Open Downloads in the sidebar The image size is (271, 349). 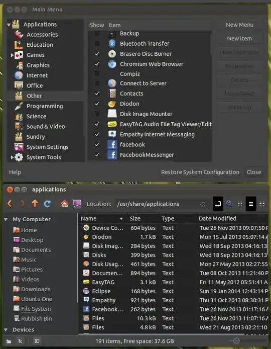tap(36, 289)
